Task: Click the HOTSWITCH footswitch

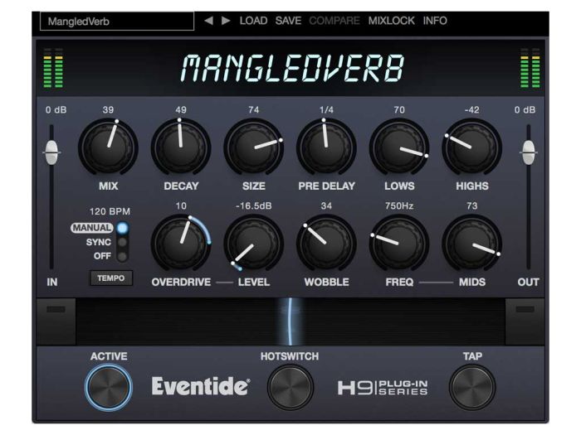Action: coord(290,387)
